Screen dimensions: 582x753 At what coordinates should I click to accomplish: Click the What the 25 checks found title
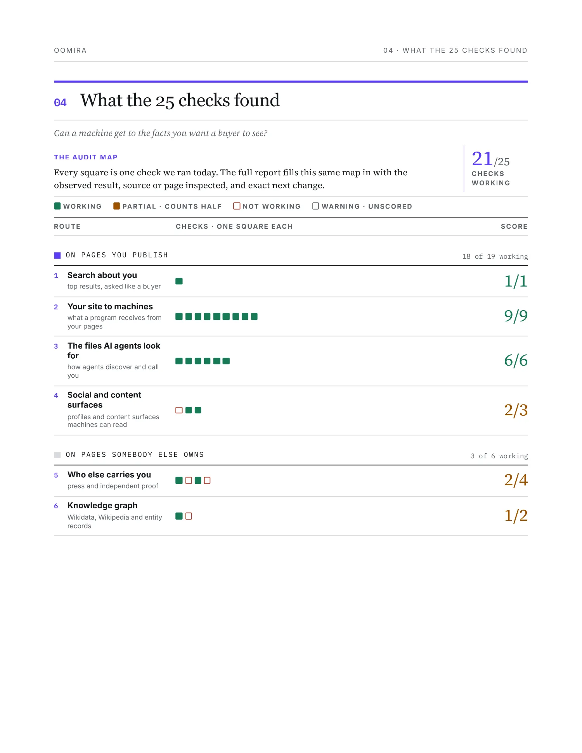tap(180, 100)
